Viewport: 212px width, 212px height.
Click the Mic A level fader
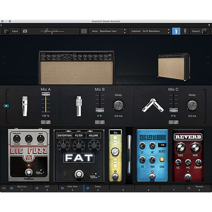46,94
